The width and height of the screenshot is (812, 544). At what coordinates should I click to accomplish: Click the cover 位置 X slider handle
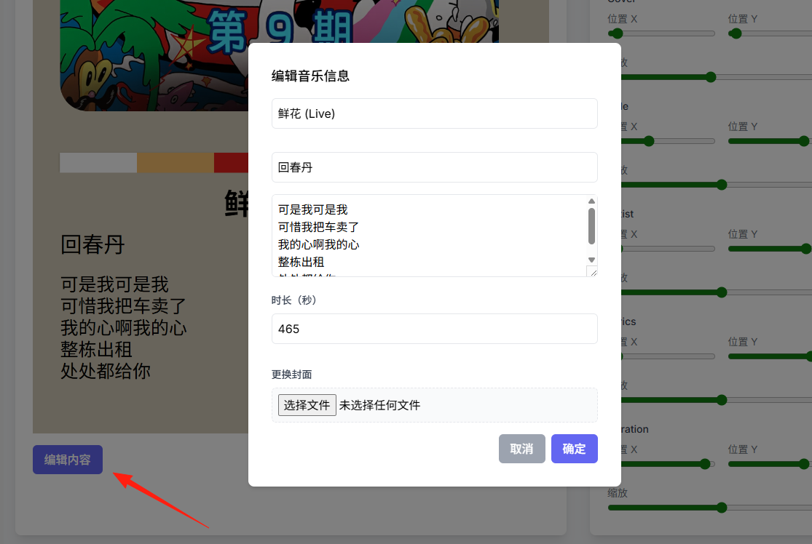(616, 33)
